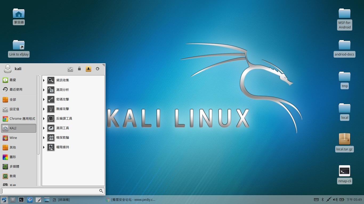Open the All Settings icon in menu header
Screen dimensions: 364x204
(x=70, y=69)
